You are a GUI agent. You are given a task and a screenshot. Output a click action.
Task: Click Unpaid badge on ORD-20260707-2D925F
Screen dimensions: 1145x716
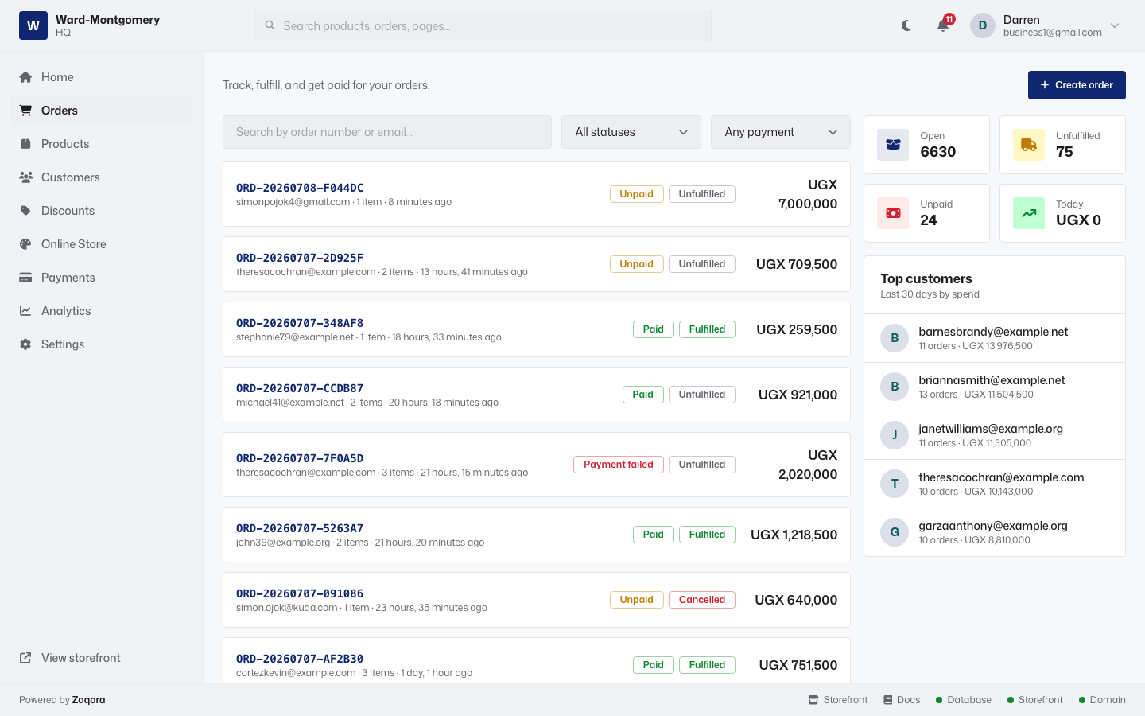[x=637, y=264]
